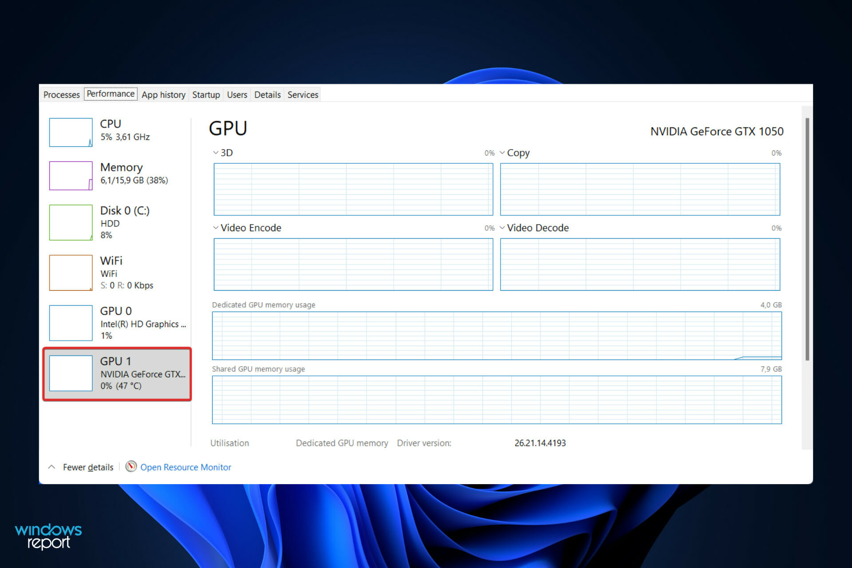Select the Startup tab

pos(205,95)
